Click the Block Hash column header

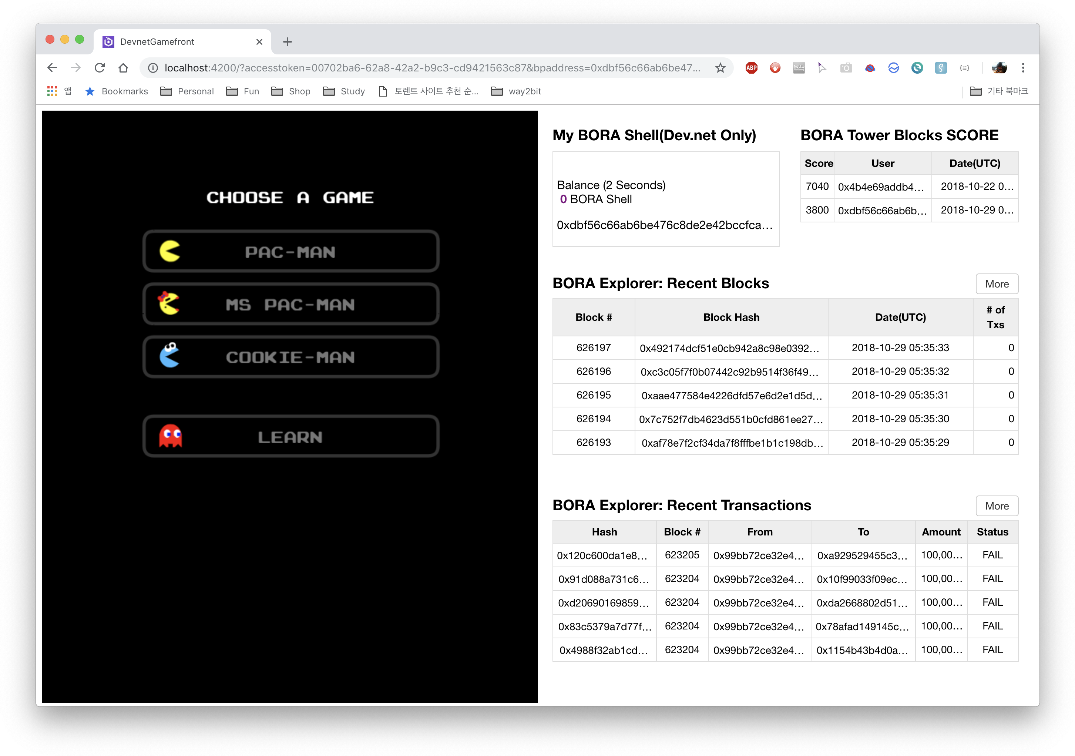[731, 317]
